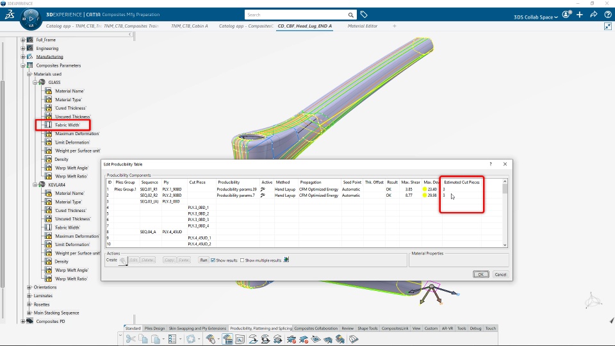Select 'Cured Thickness' under KEVLAR4
Image resolution: width=615 pixels, height=346 pixels.
point(70,210)
